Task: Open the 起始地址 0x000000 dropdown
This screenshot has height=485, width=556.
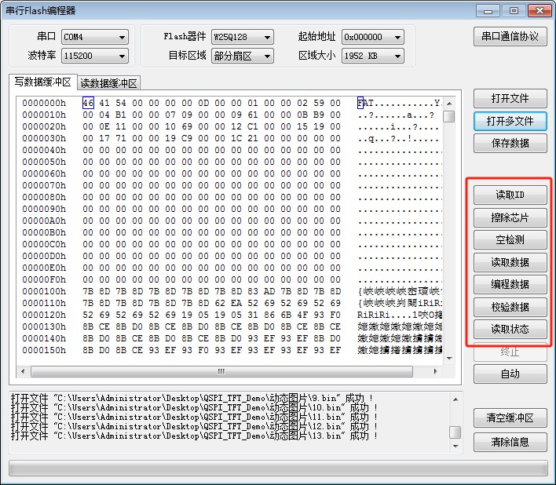Action: [x=373, y=37]
